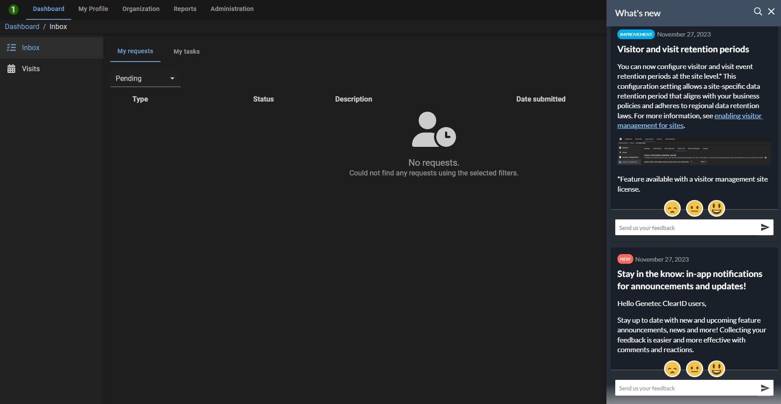Image resolution: width=781 pixels, height=404 pixels.
Task: Open the Administration menu
Action: [232, 9]
